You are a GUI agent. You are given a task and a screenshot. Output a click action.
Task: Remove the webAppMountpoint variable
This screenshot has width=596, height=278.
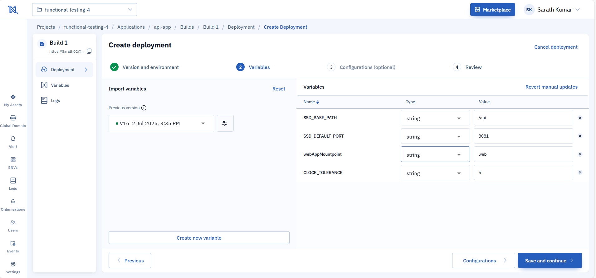580,154
